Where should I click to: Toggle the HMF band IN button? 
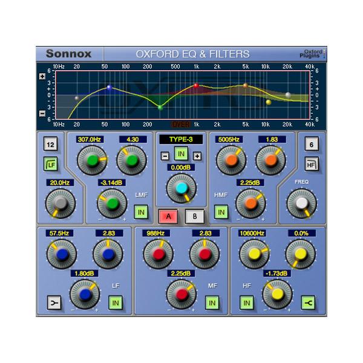(221, 212)
